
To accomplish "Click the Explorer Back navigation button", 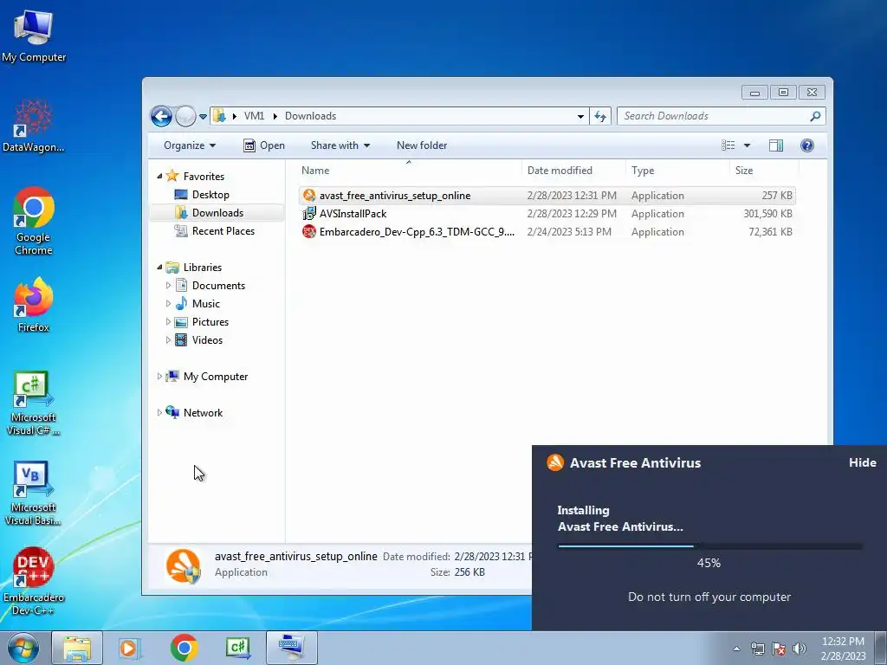I will tap(161, 117).
